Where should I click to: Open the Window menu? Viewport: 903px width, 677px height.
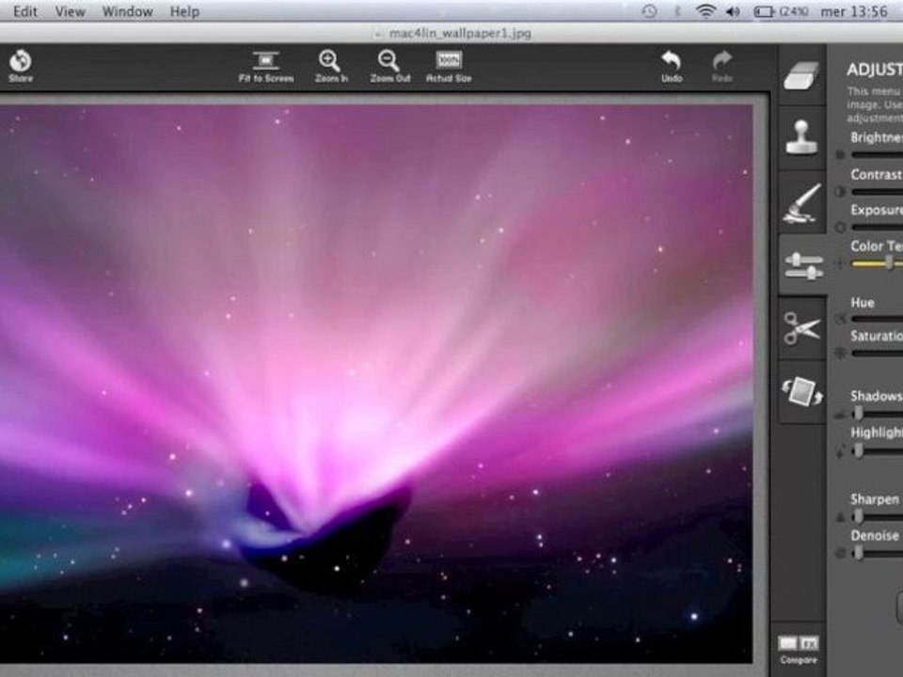point(127,11)
